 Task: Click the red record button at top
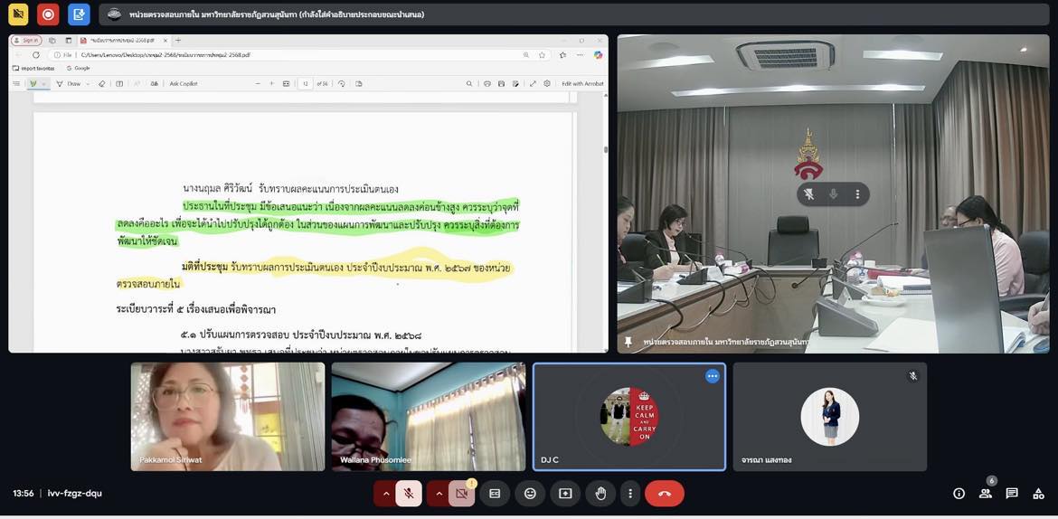point(48,14)
